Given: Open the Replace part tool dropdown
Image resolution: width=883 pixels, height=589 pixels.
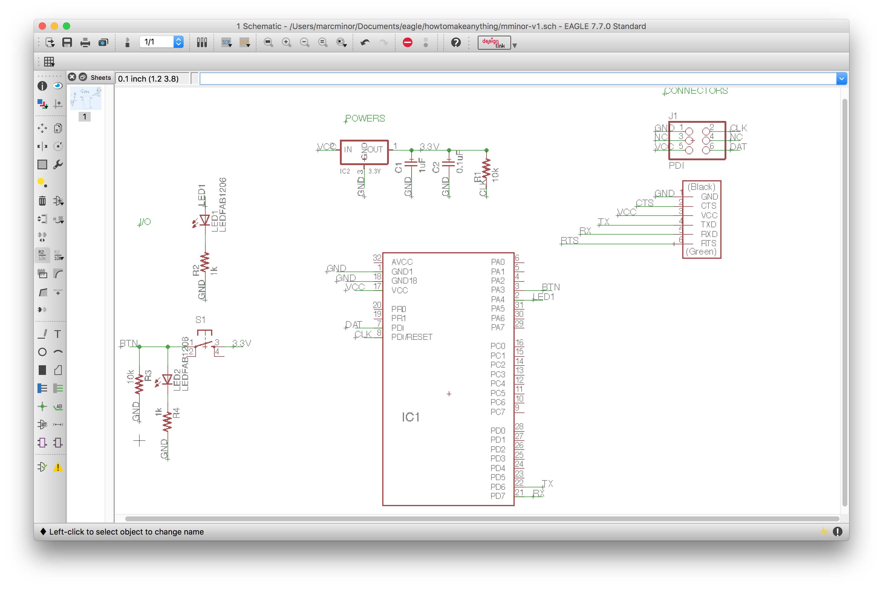Looking at the screenshot, I should [x=58, y=220].
